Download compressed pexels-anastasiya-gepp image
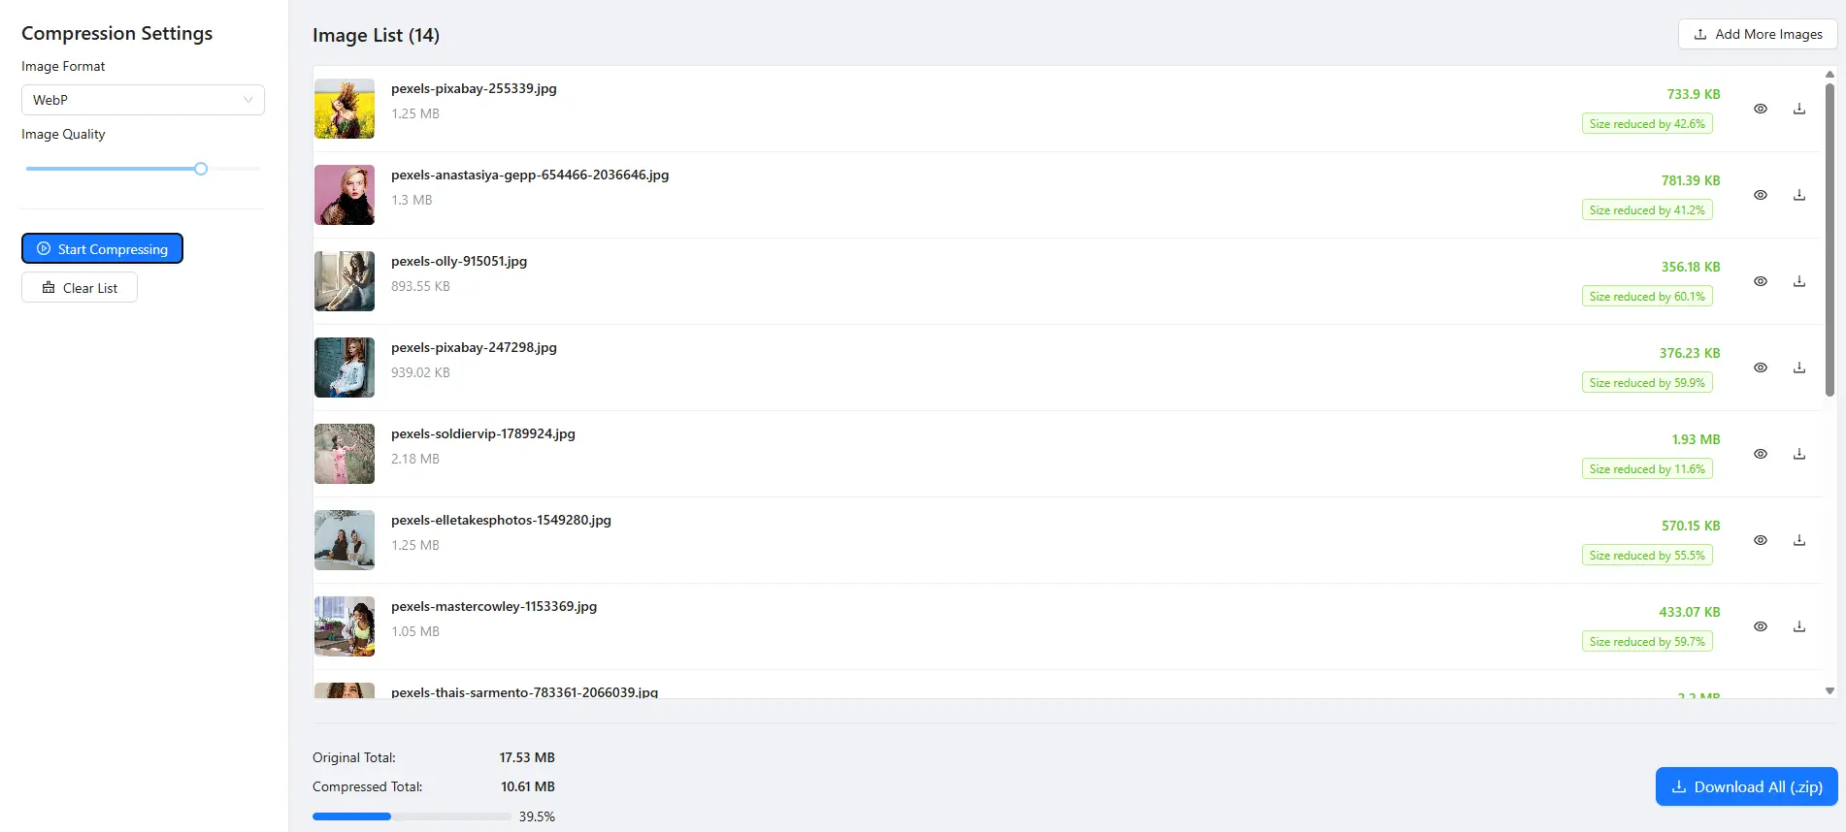 click(x=1798, y=195)
